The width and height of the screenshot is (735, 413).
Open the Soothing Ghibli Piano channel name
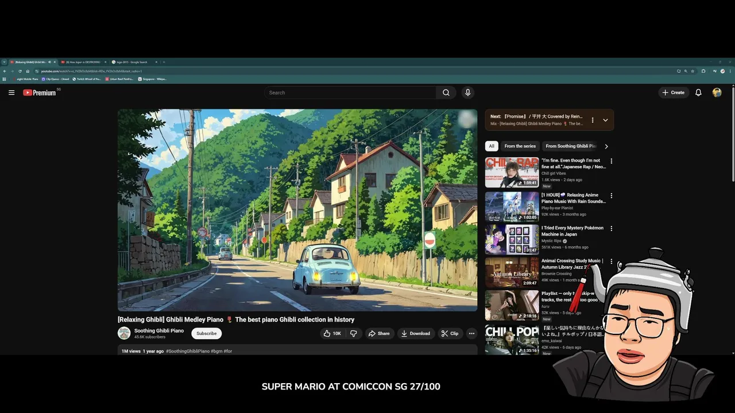[x=159, y=330]
